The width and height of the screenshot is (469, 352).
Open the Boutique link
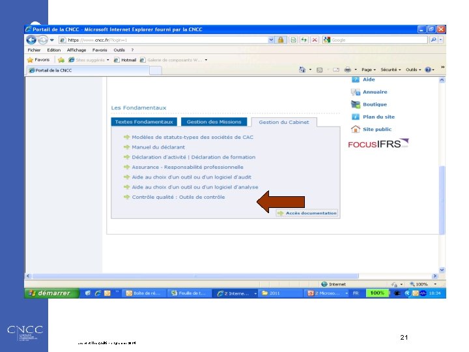point(375,104)
